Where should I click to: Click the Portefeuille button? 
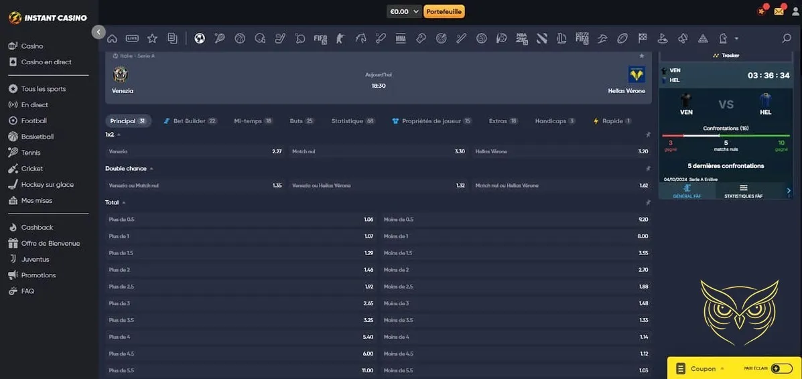[444, 11]
